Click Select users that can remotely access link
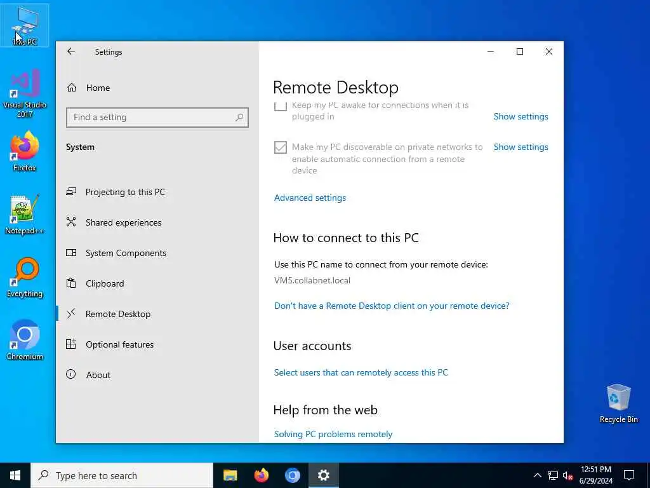 point(361,372)
